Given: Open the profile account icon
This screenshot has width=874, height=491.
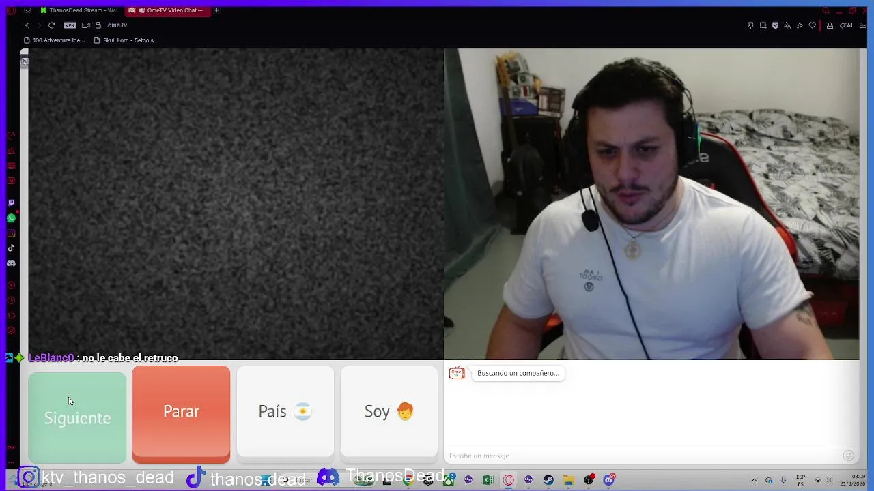Looking at the screenshot, I should 830,25.
